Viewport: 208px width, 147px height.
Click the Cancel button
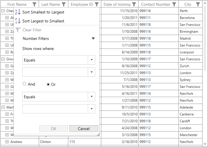(x=84, y=129)
